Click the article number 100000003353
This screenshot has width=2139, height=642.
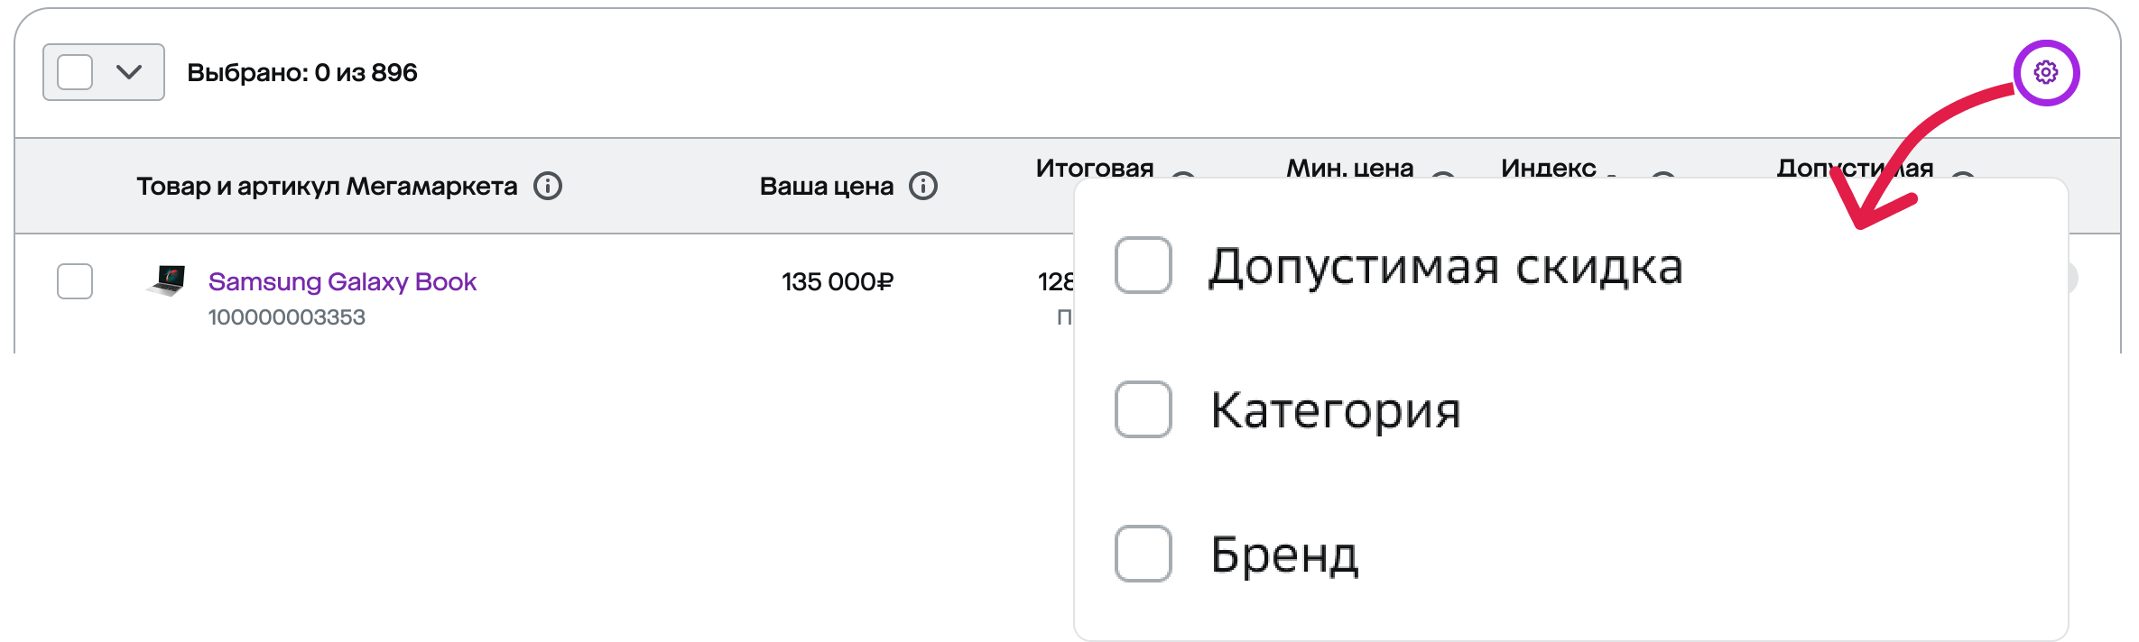pyautogui.click(x=287, y=317)
